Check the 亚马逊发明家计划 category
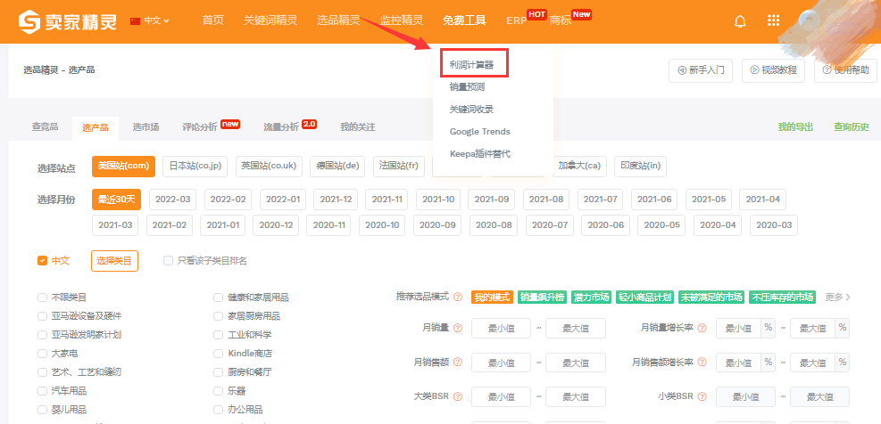Screen dimensions: 881x424 coord(42,335)
